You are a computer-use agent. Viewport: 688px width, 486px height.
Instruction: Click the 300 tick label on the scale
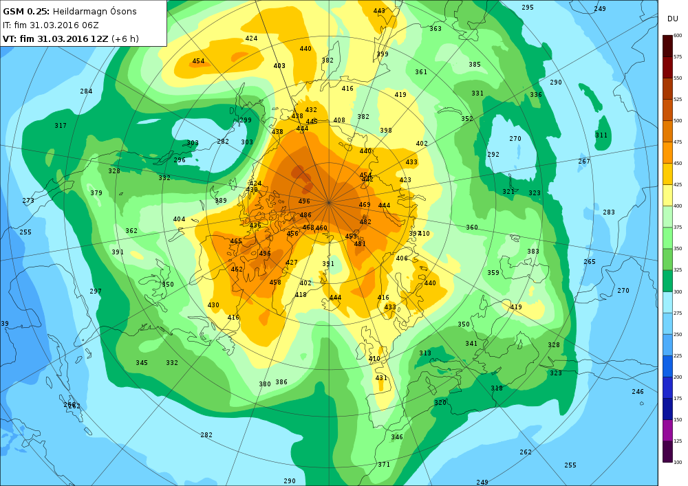(x=678, y=291)
